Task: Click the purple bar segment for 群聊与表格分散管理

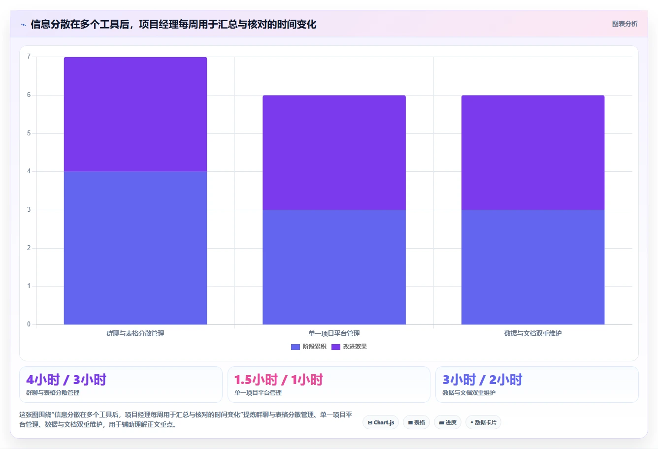Action: pos(135,114)
